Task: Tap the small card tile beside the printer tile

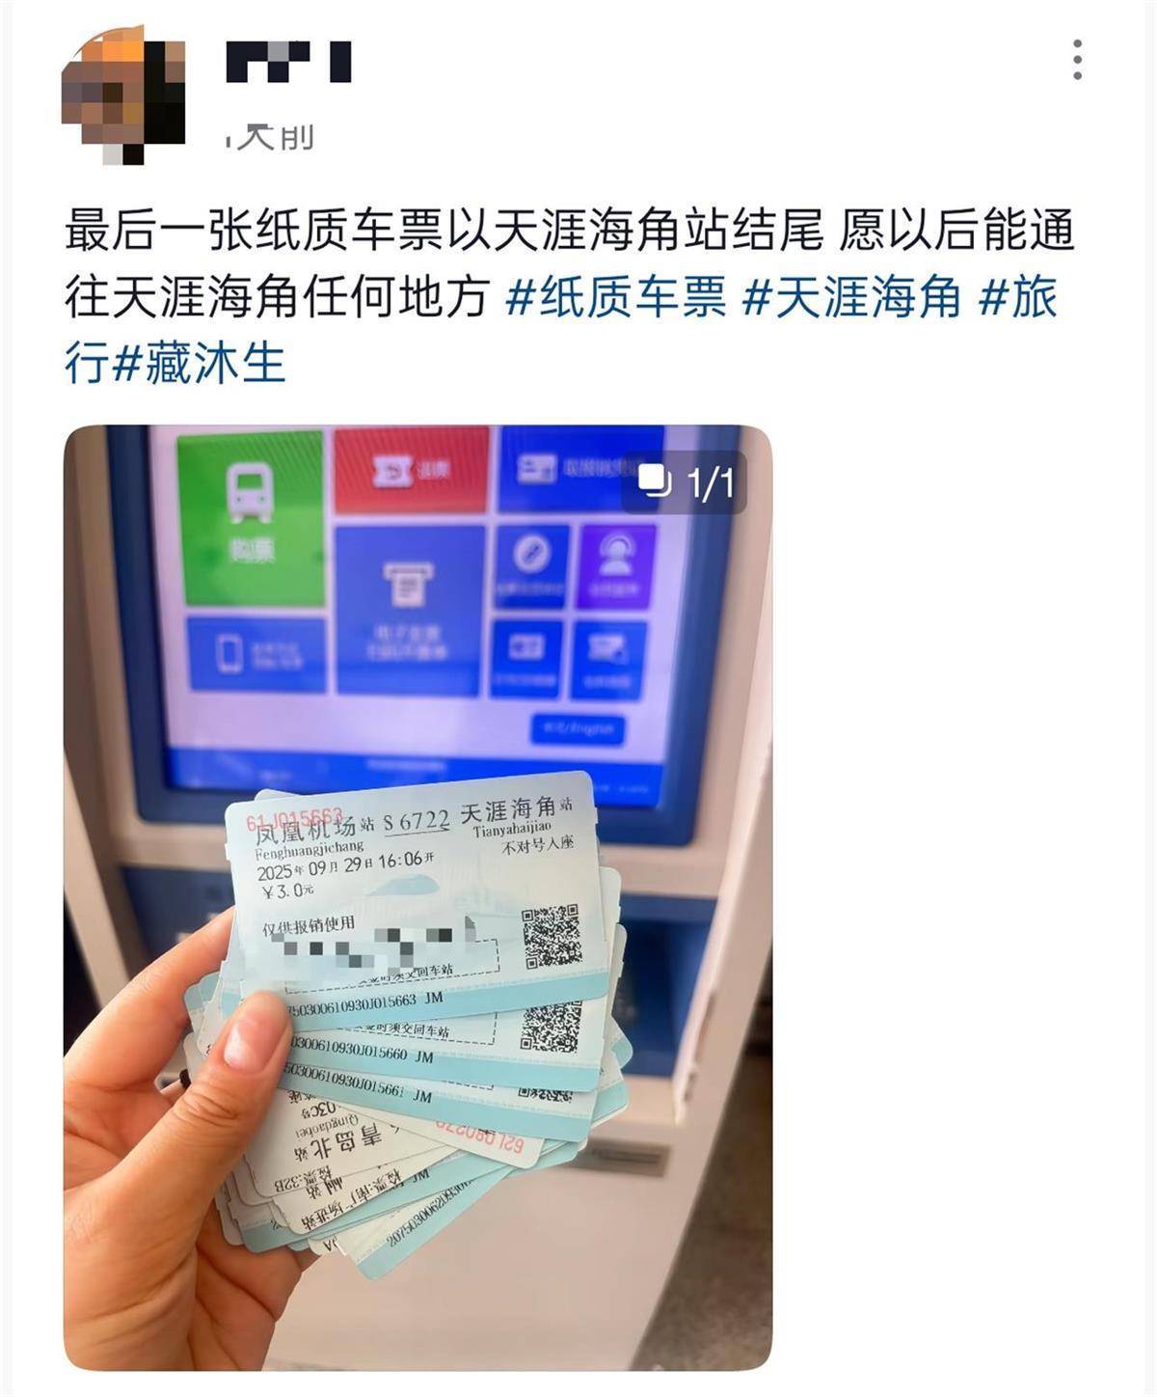Action: tap(527, 658)
